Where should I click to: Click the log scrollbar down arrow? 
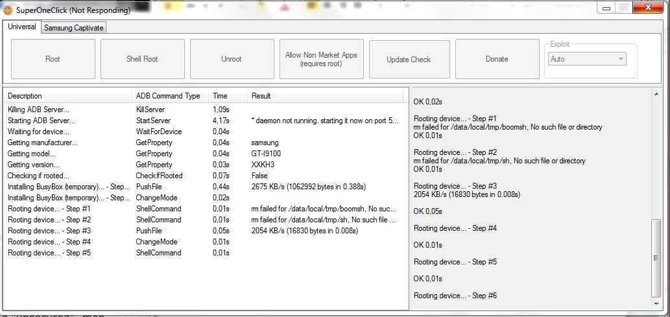[657, 303]
